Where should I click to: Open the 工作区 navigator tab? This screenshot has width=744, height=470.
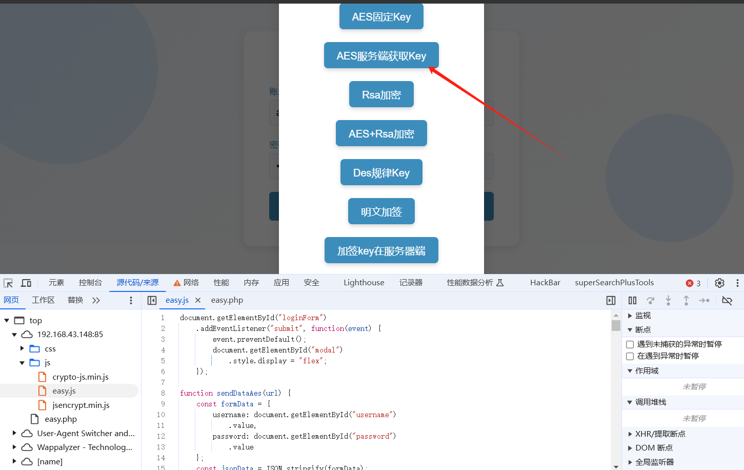click(43, 300)
